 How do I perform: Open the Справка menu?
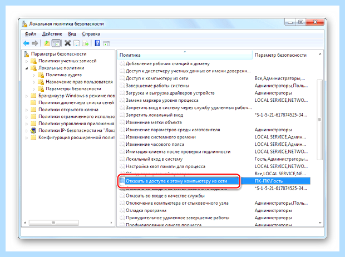pyautogui.click(x=91, y=34)
